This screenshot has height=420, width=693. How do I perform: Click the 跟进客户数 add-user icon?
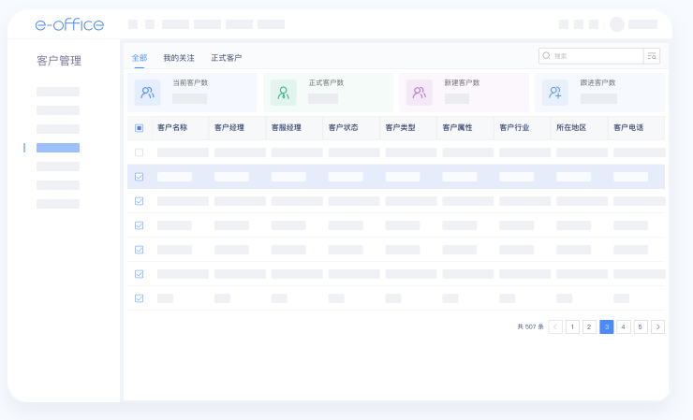click(x=554, y=93)
